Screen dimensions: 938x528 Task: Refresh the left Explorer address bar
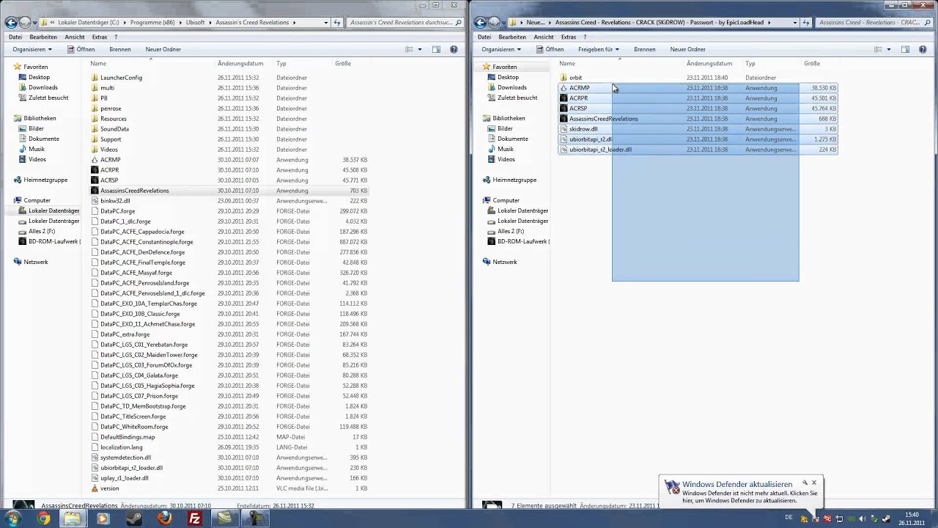[x=337, y=23]
